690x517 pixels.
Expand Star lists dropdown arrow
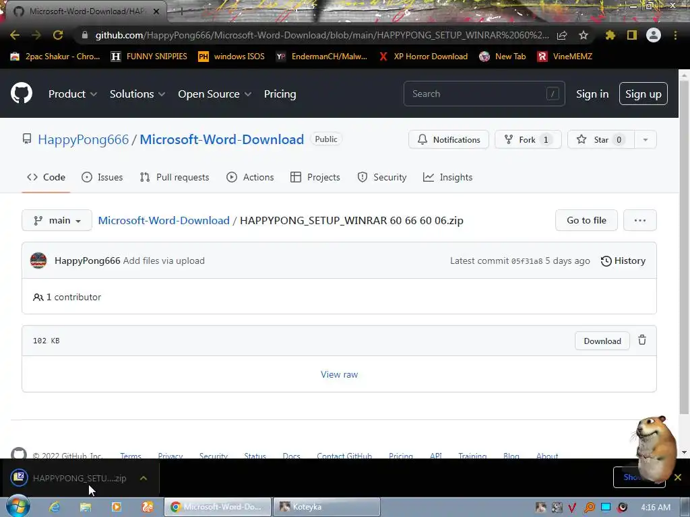click(645, 140)
